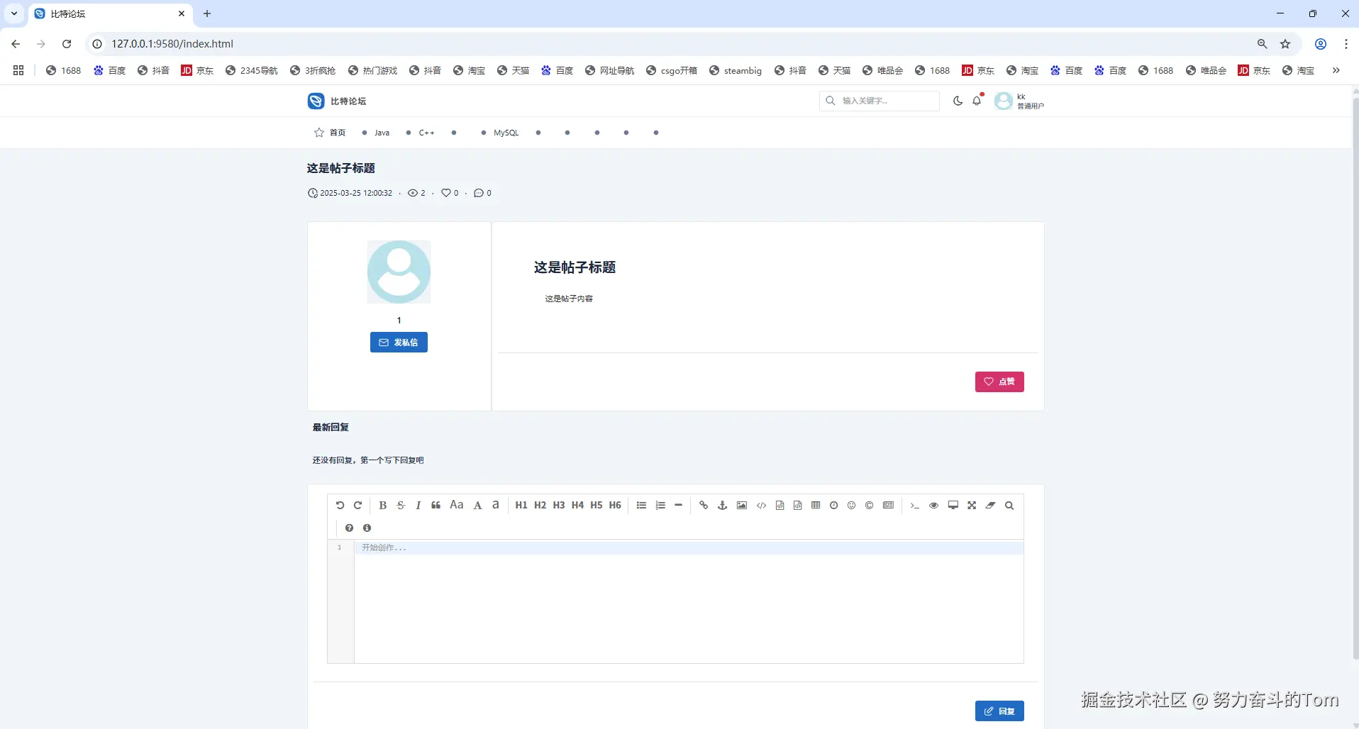Insert an anchor with the anchor icon

coord(722,506)
